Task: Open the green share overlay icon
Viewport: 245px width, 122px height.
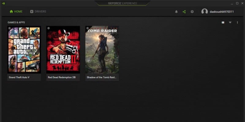Action: pyautogui.click(x=184, y=12)
